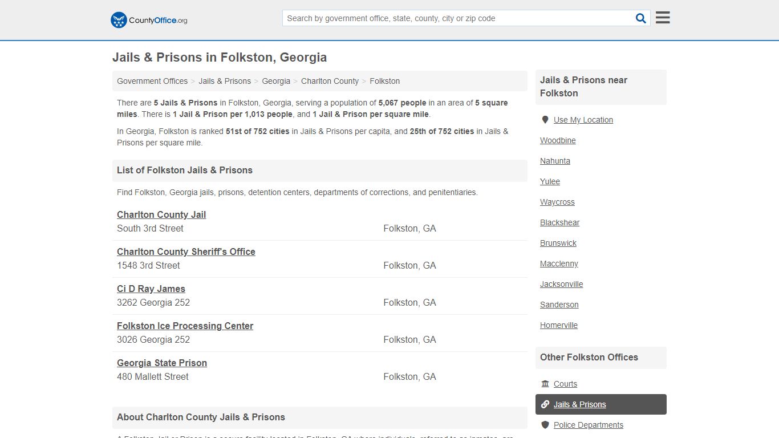Open Police Departments link
Viewport: 779px width, 438px height.
coord(589,425)
